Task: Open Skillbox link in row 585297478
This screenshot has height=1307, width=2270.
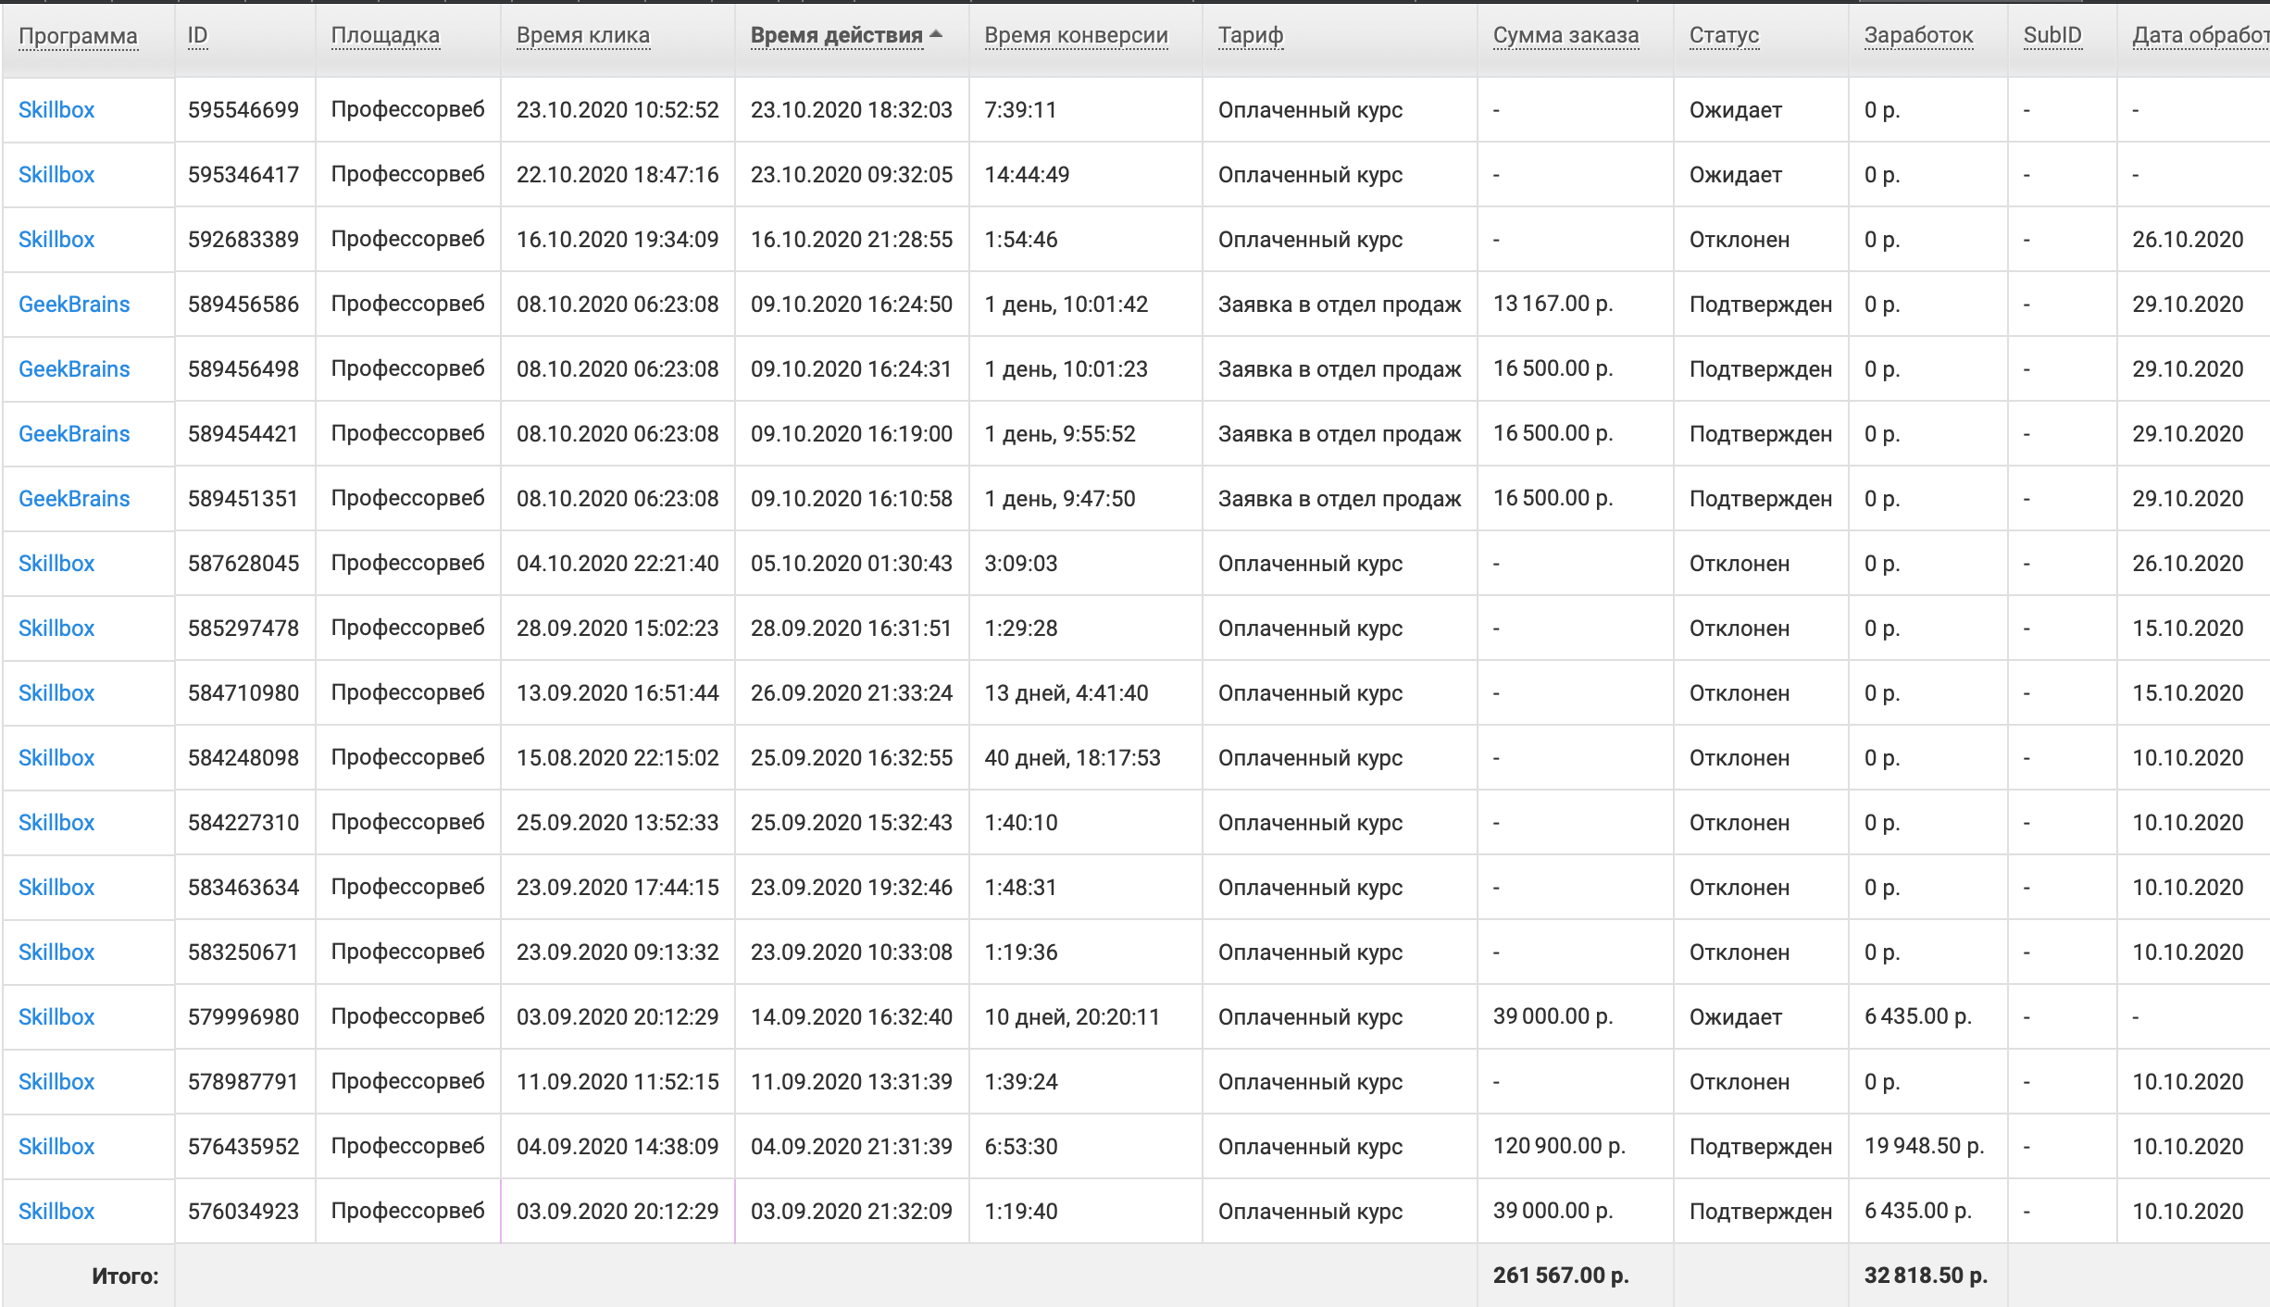Action: click(x=56, y=629)
